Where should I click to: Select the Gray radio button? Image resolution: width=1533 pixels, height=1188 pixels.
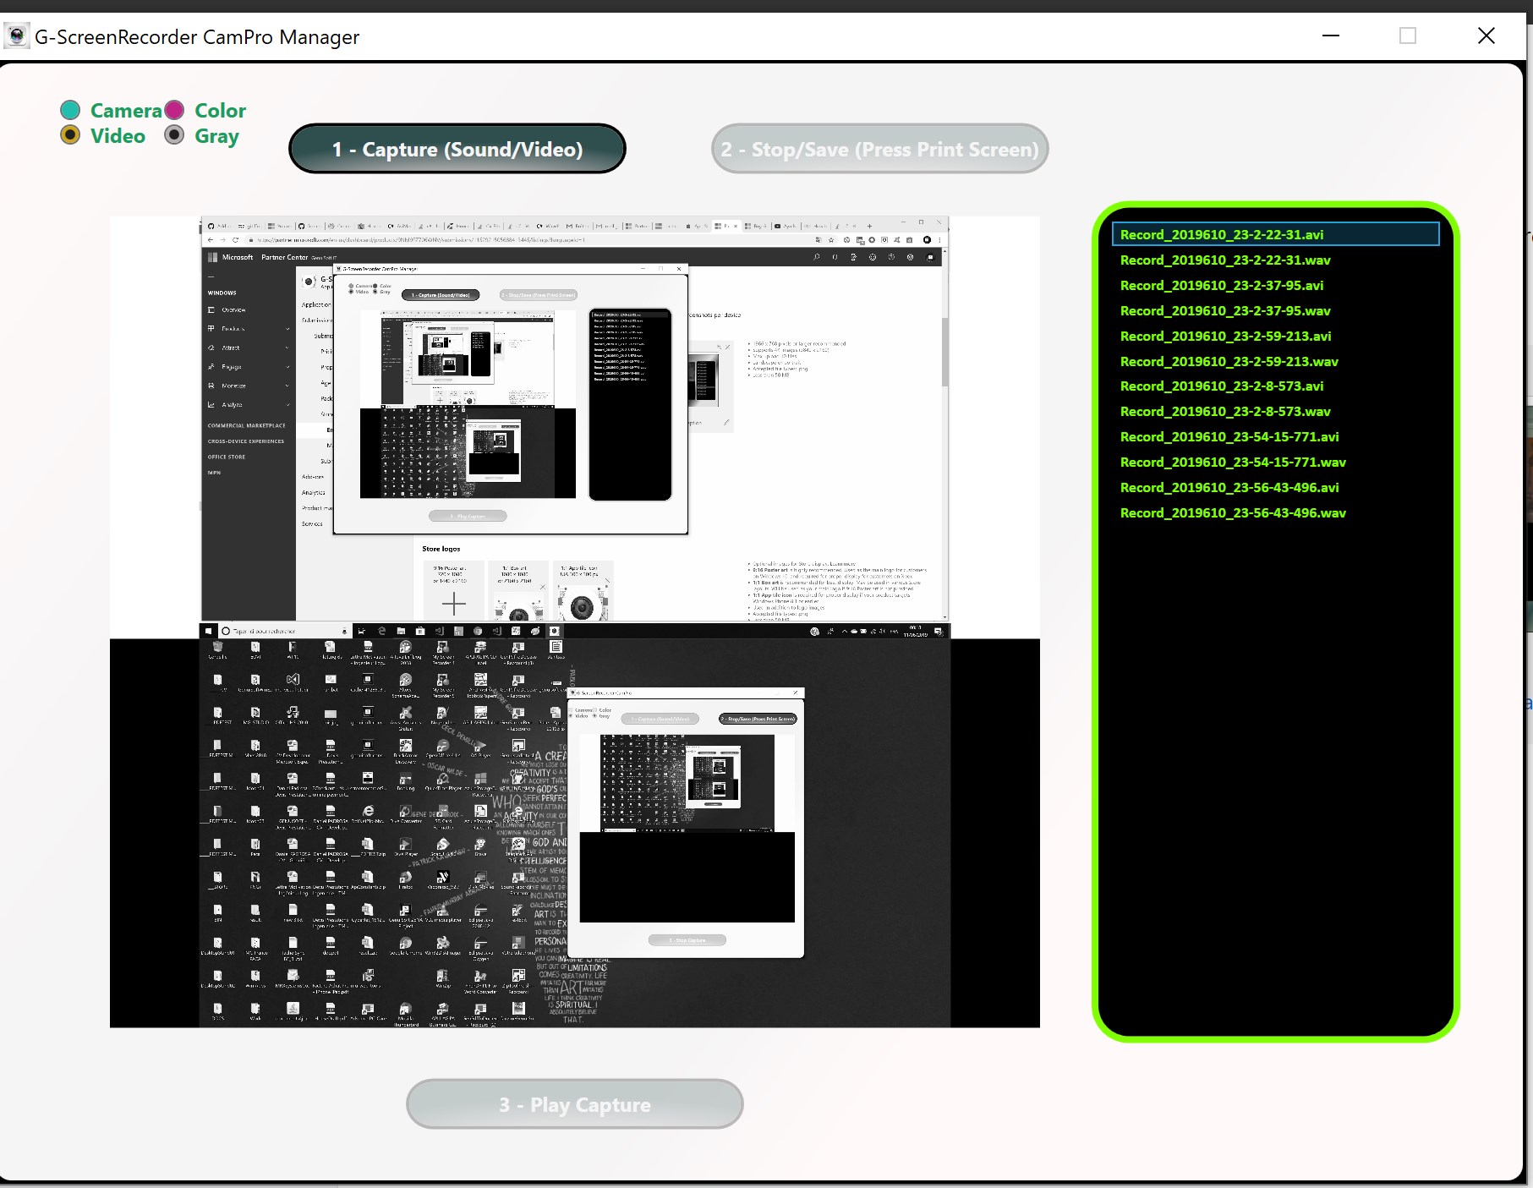[x=175, y=134]
